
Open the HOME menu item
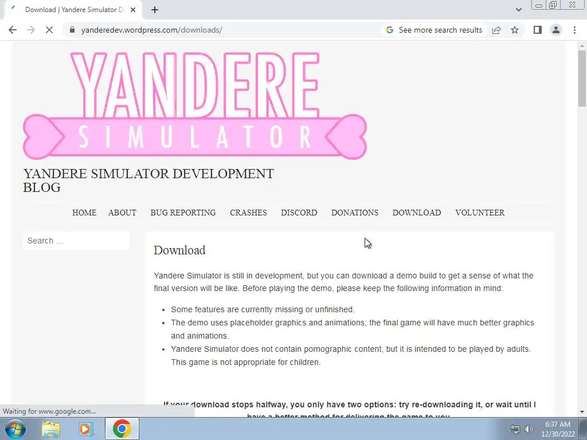coord(84,213)
